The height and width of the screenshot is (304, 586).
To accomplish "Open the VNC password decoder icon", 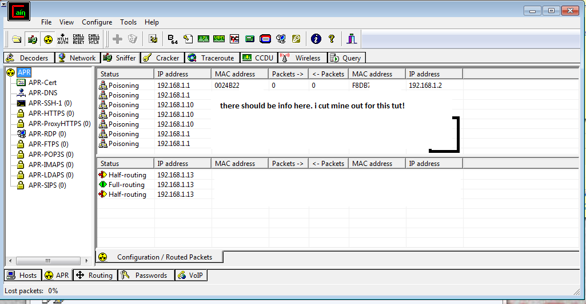I will coord(234,39).
